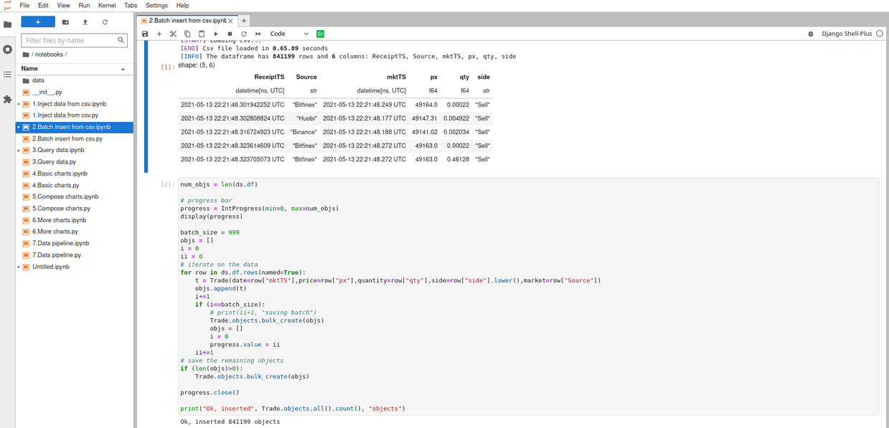Click the blue new launcher plus button
The width and height of the screenshot is (889, 428).
[x=37, y=22]
